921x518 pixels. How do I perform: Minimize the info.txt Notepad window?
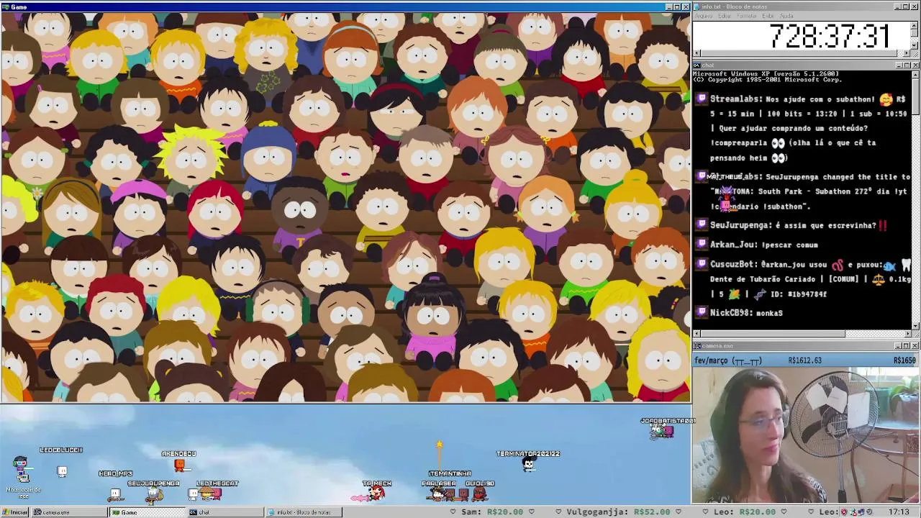click(x=899, y=6)
